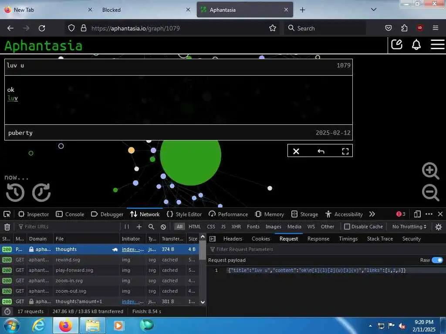Expand more DevTools tabs chevron
This screenshot has width=446, height=334.
372,214
